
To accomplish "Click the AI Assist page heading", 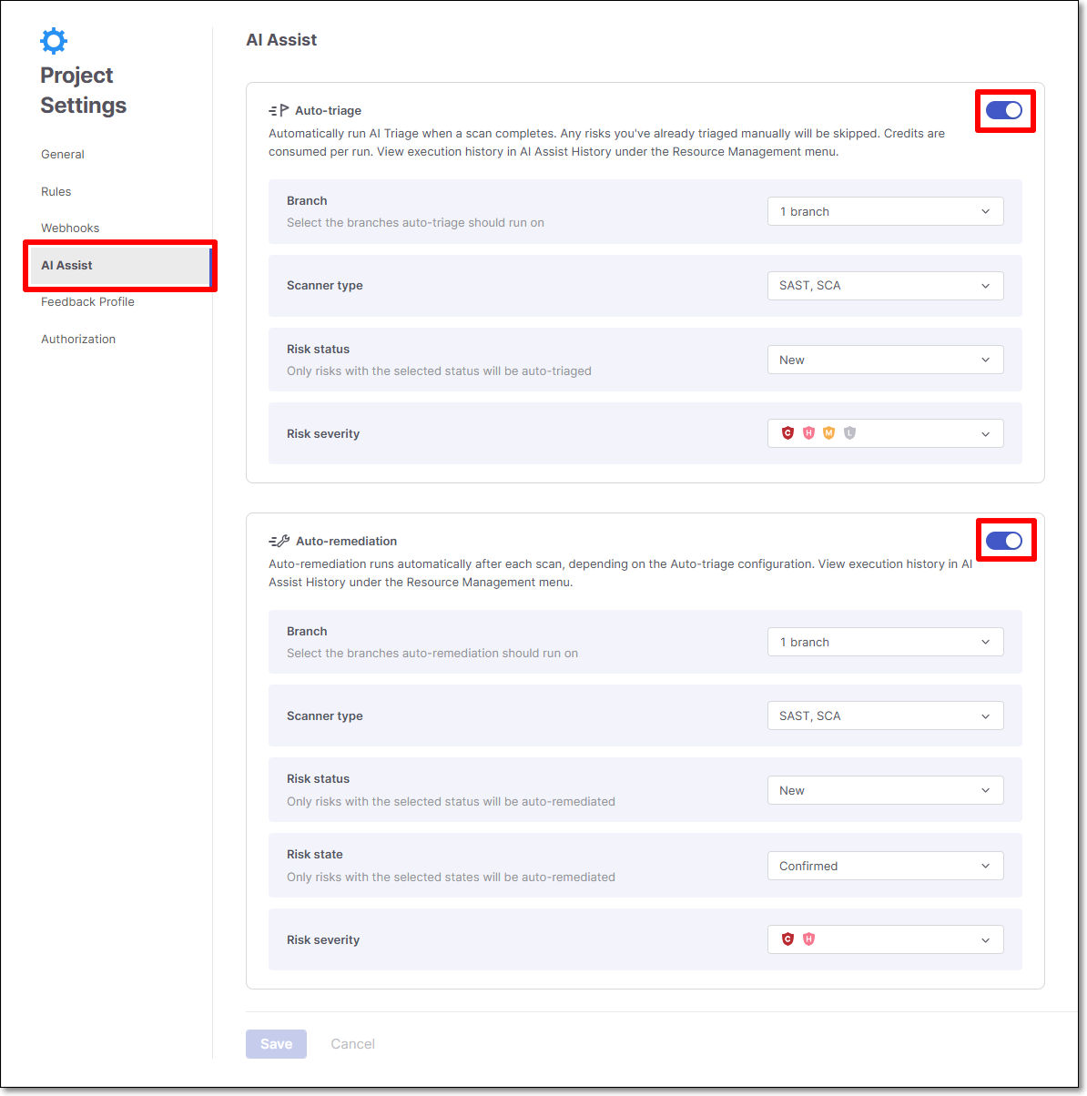I will point(281,40).
